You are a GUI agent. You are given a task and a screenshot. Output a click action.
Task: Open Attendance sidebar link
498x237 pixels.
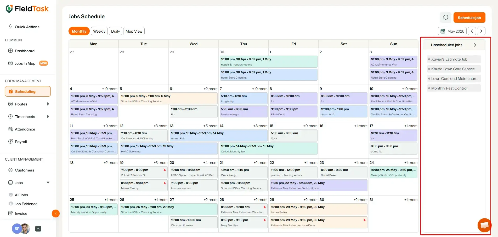[x=25, y=129]
